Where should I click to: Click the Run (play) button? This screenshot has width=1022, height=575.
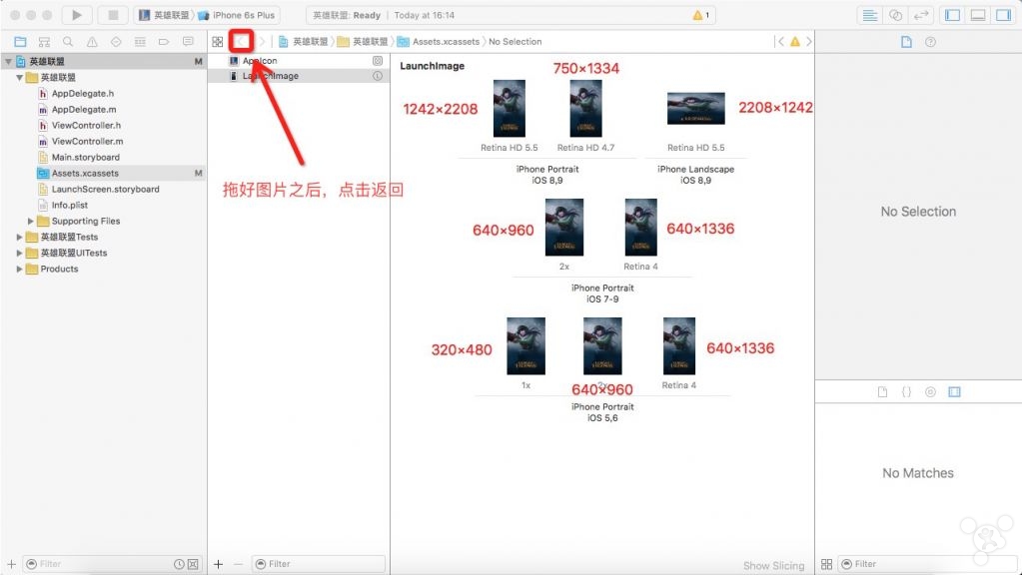pos(77,15)
